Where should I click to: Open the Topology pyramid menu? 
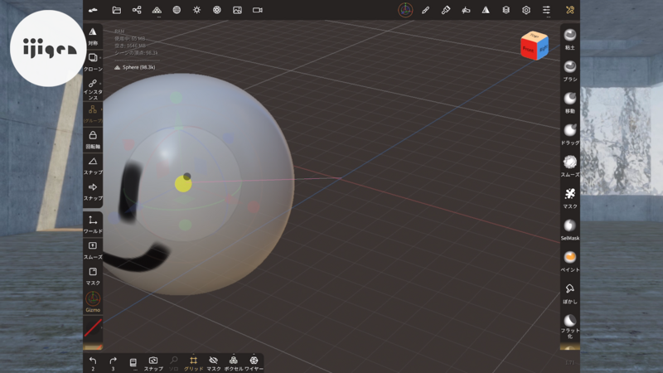click(157, 10)
